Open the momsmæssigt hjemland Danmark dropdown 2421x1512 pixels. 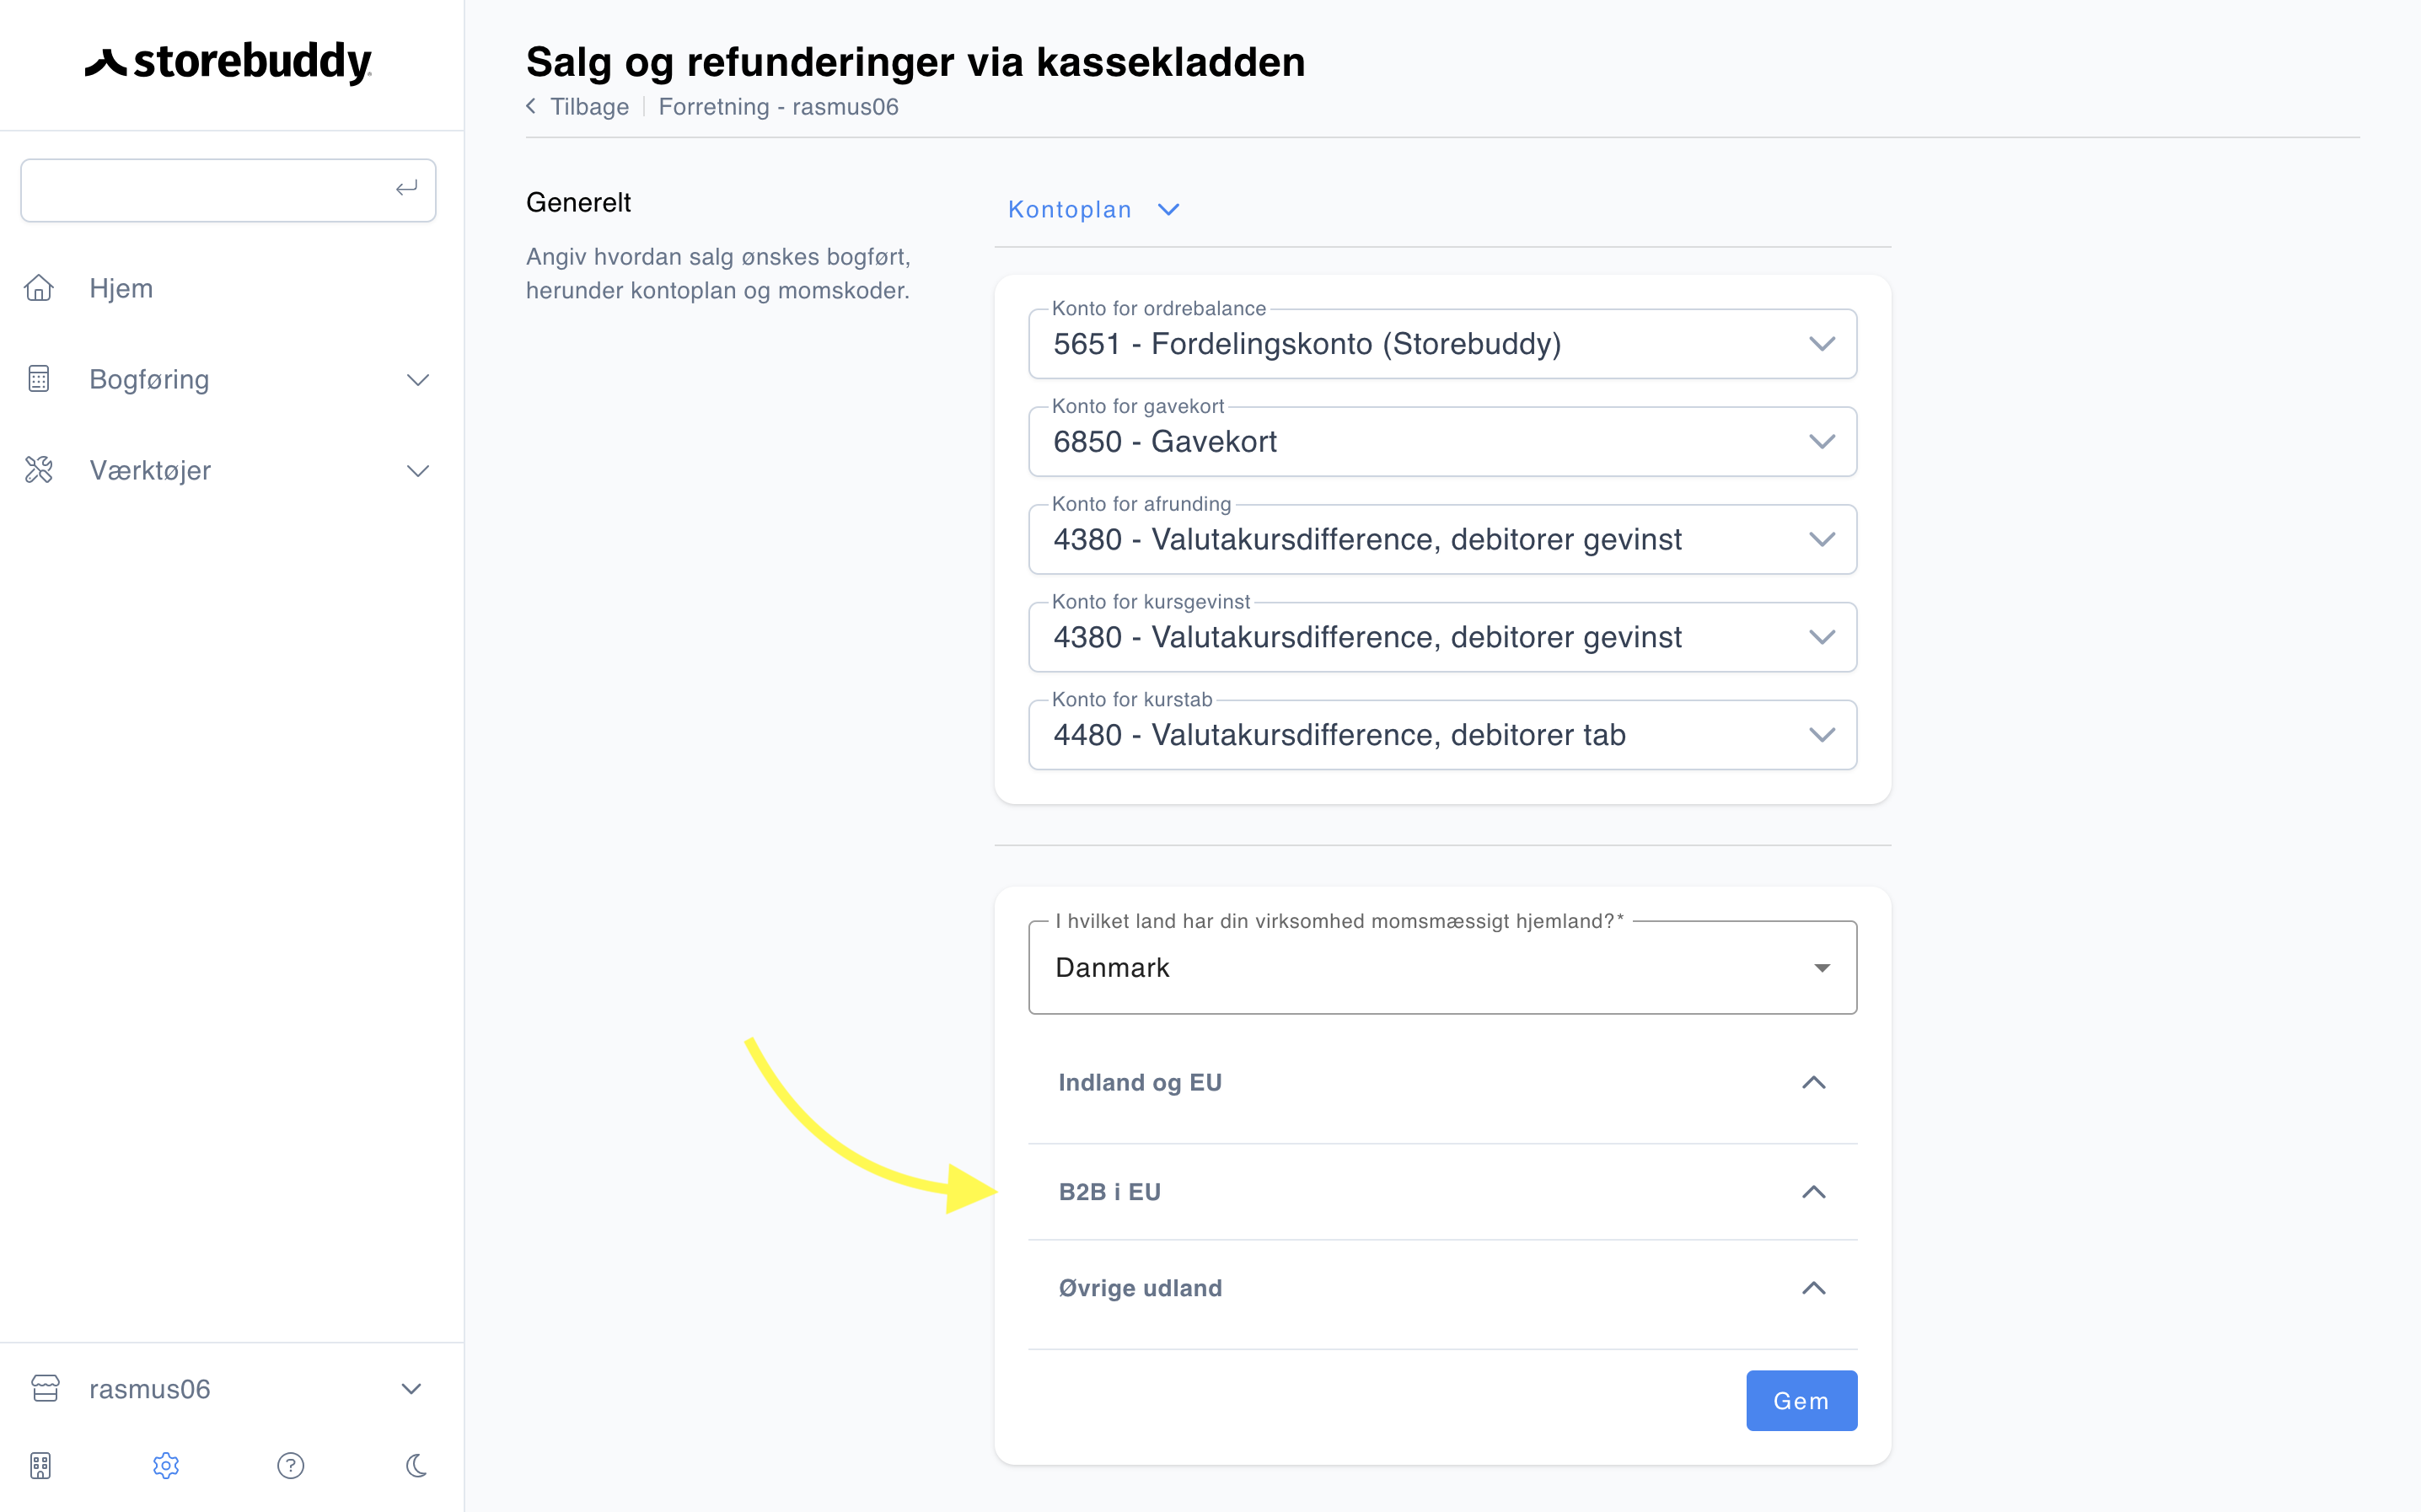[x=1442, y=967]
